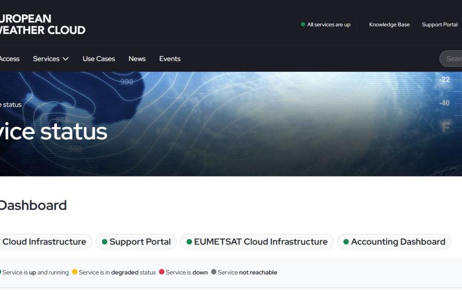Navigate to Events
The image size is (462, 308).
[x=170, y=59]
